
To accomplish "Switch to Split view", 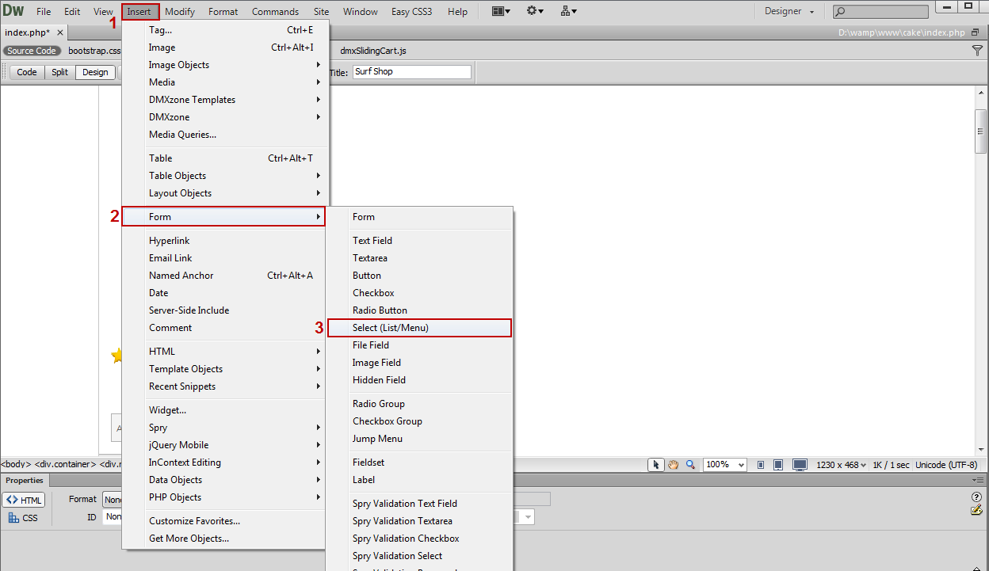I will 59,72.
